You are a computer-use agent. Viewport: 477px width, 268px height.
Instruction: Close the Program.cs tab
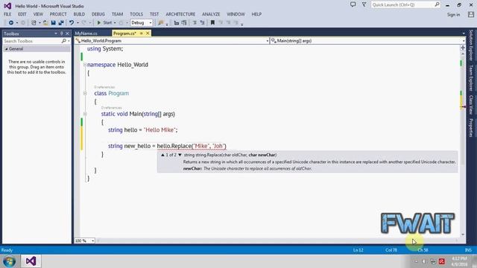coord(148,33)
